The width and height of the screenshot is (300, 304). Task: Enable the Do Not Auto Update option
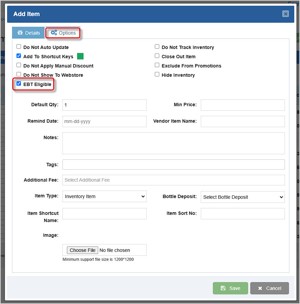[19, 46]
